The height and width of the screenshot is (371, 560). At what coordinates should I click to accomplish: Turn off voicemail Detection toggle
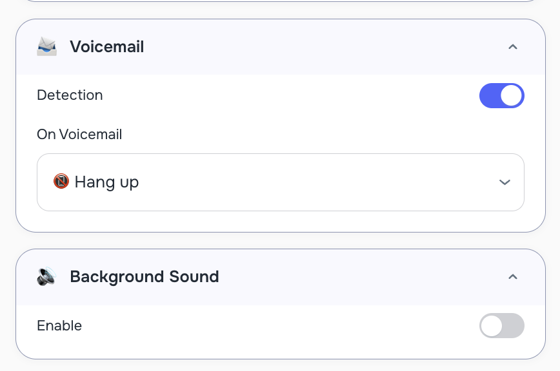tap(501, 95)
